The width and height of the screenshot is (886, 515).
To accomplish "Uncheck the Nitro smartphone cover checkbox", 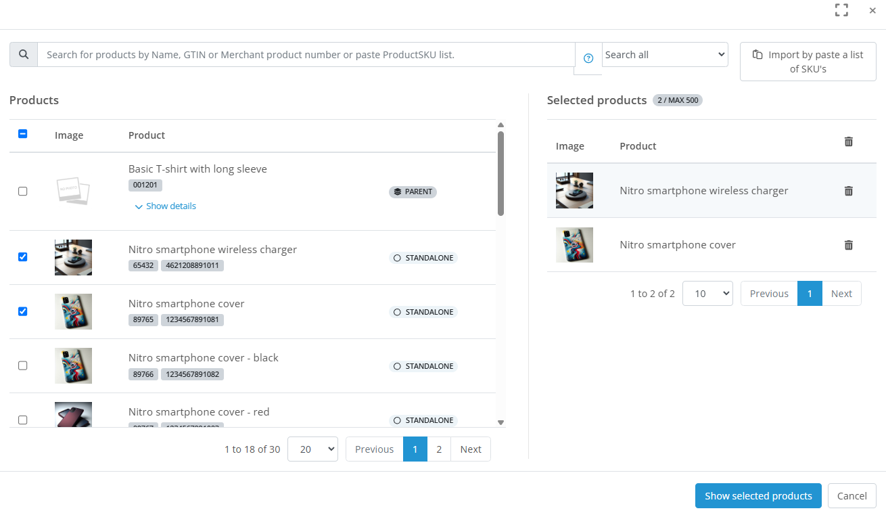I will pos(22,311).
